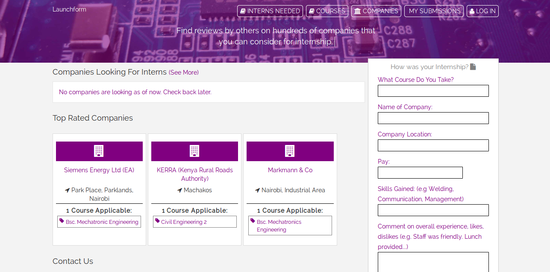This screenshot has width=550, height=272.
Task: Click the building icon above KERRA
Action: pos(194,151)
